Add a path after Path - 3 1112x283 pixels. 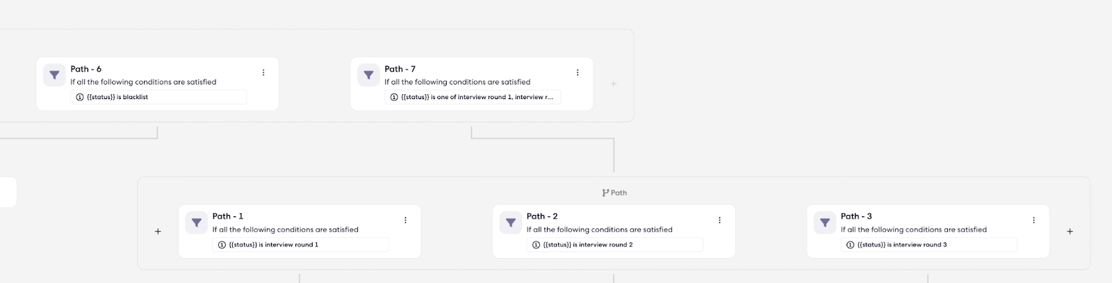point(1070,232)
